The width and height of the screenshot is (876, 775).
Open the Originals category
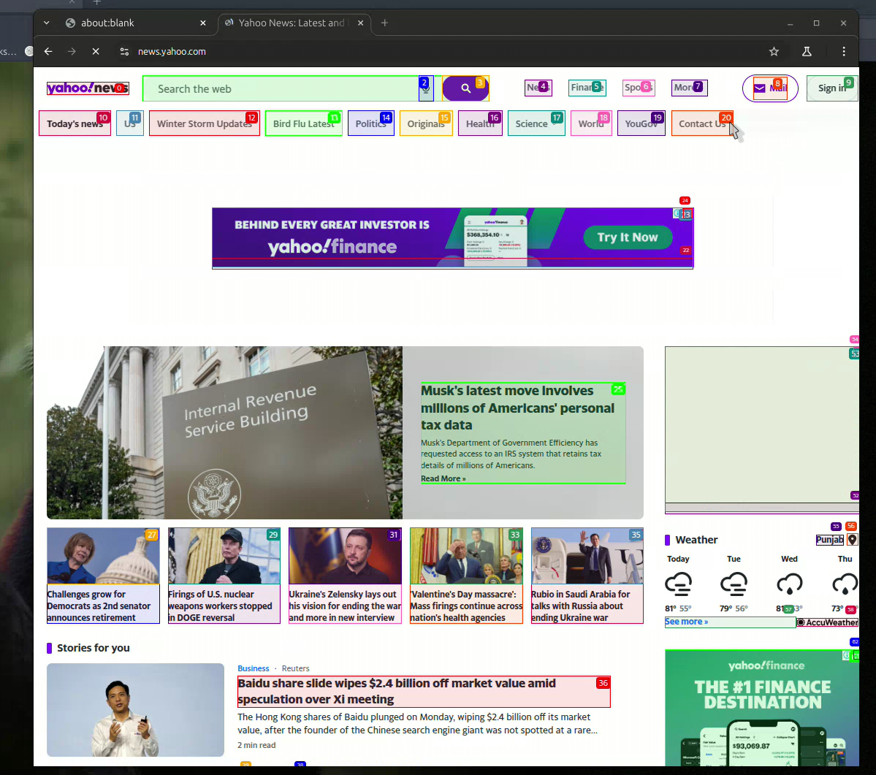(x=426, y=123)
